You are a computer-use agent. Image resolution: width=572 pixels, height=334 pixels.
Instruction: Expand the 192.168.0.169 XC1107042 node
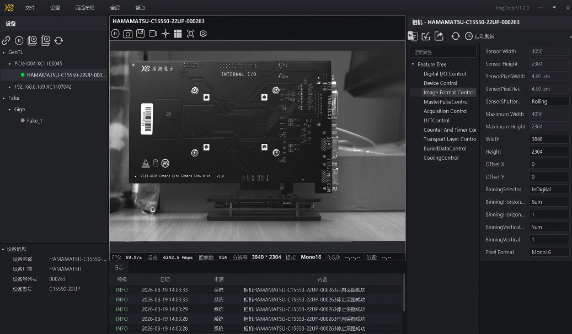click(x=9, y=87)
